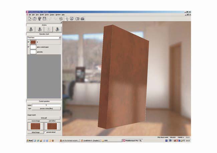Switch to CorelDRAW 9 taskbar window
This screenshot has height=153, width=217.
click(x=91, y=141)
